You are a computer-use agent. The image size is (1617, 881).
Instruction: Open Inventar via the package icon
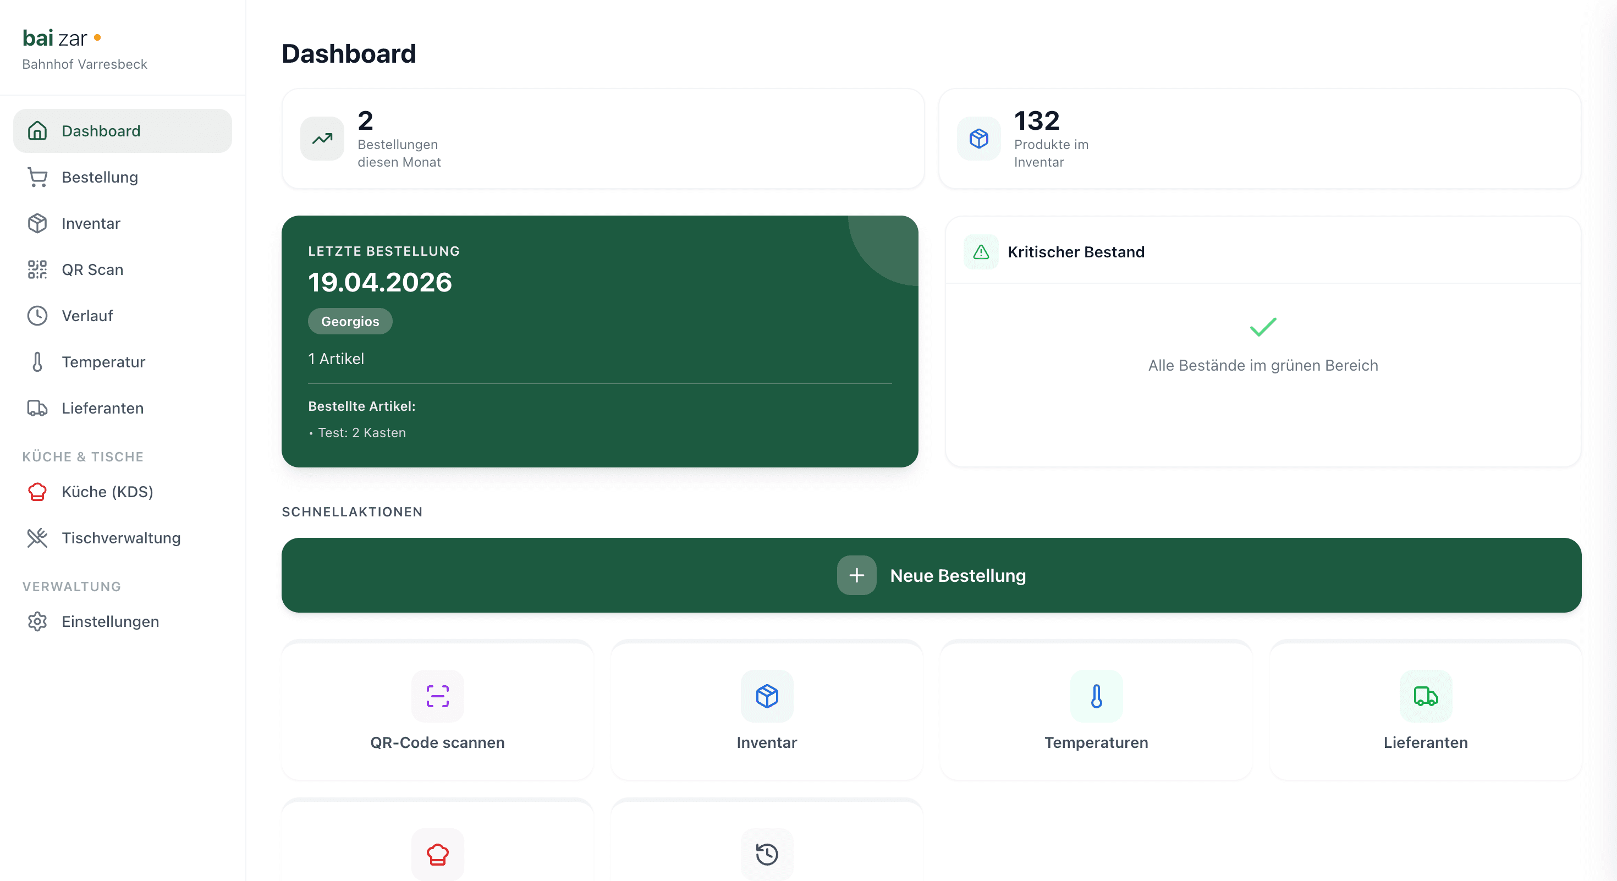(37, 223)
